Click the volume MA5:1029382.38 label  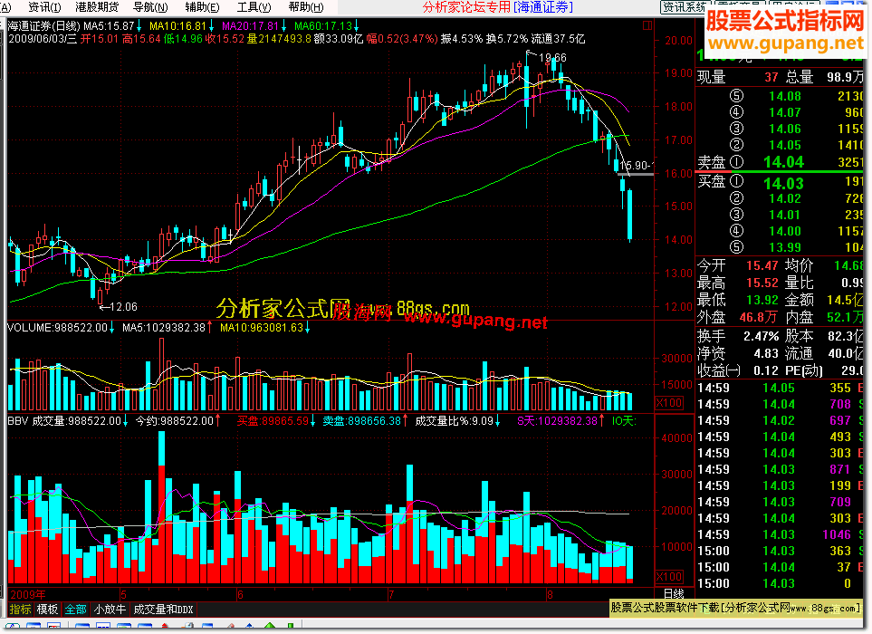(164, 328)
